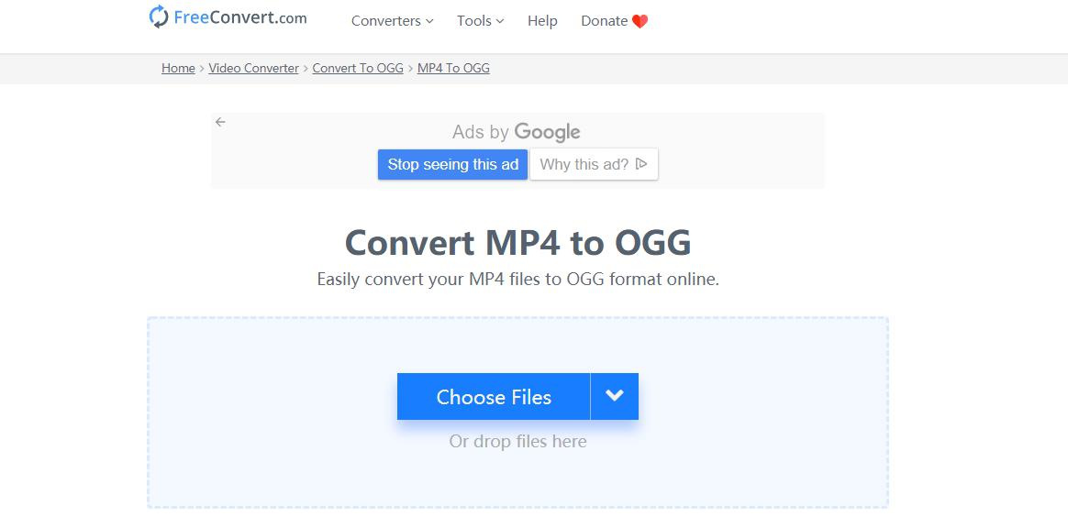1068x528 pixels.
Task: Click the Or drop files here text
Action: click(517, 441)
